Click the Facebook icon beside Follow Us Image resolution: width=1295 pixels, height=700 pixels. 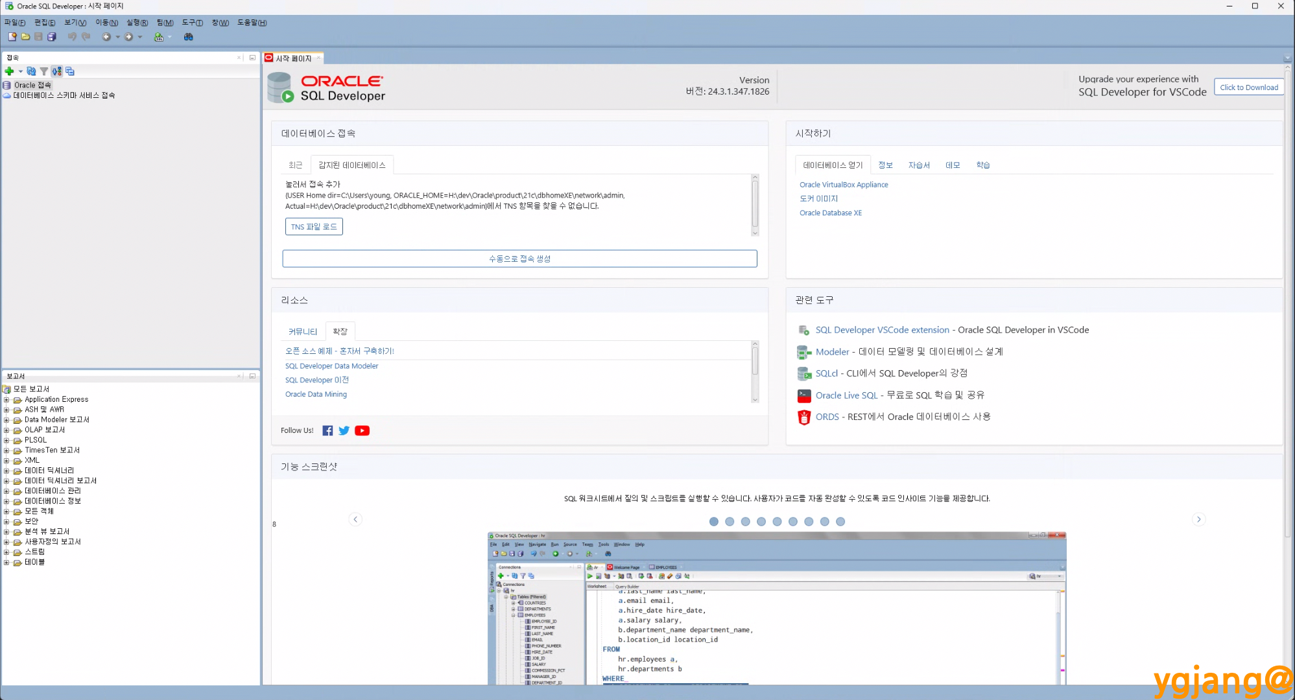click(327, 431)
